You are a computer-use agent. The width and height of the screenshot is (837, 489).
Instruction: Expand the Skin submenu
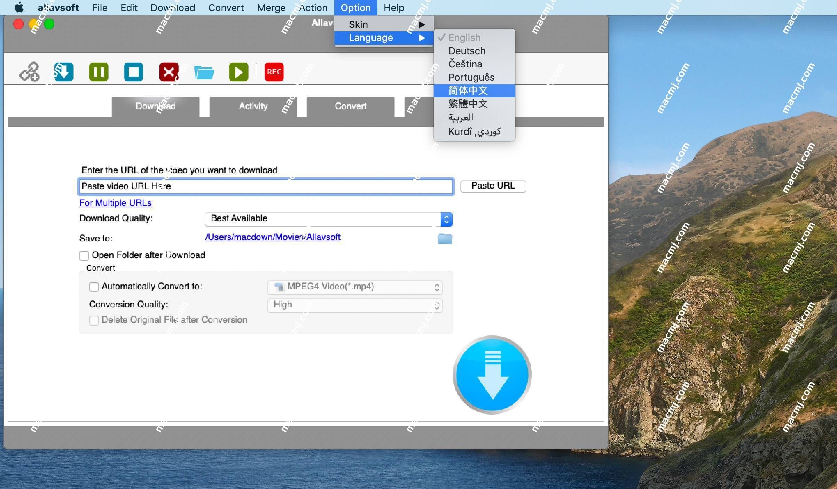[x=384, y=24]
